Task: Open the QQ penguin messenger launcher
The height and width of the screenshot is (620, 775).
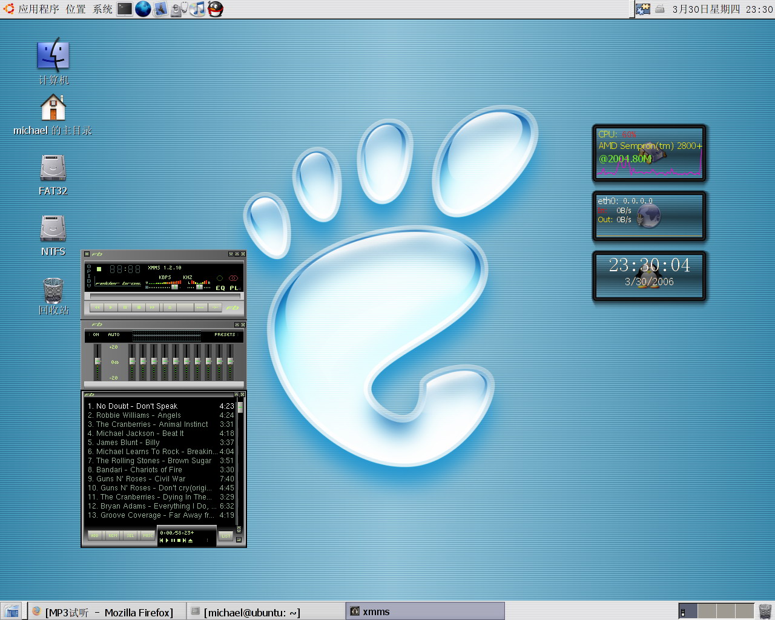Action: point(216,9)
